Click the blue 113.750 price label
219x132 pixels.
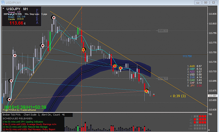[x=187, y=56]
